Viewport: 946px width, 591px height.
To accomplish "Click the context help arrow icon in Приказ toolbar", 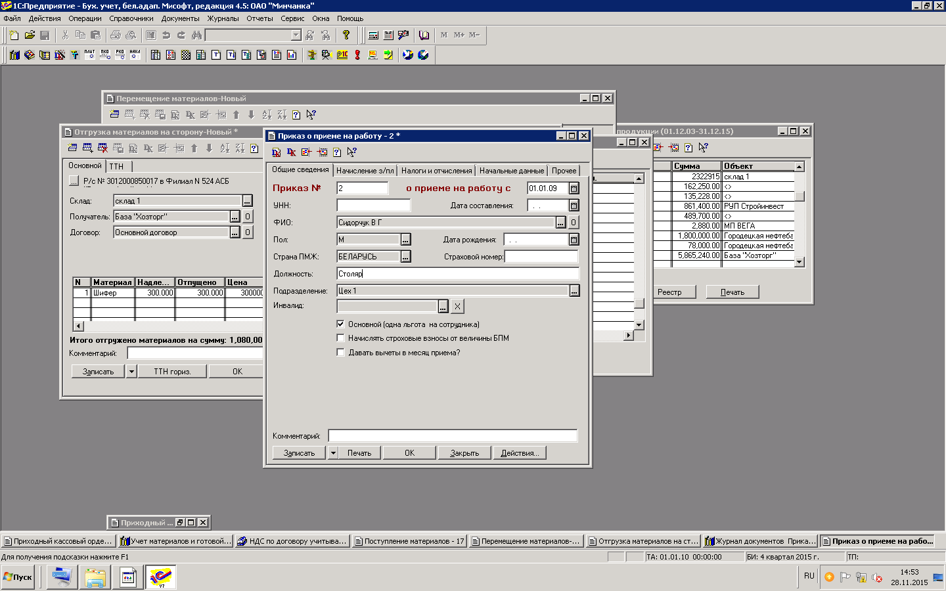I will click(352, 152).
